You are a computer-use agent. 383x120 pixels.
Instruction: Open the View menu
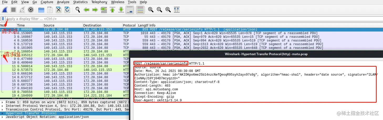pyautogui.click(x=25, y=2)
